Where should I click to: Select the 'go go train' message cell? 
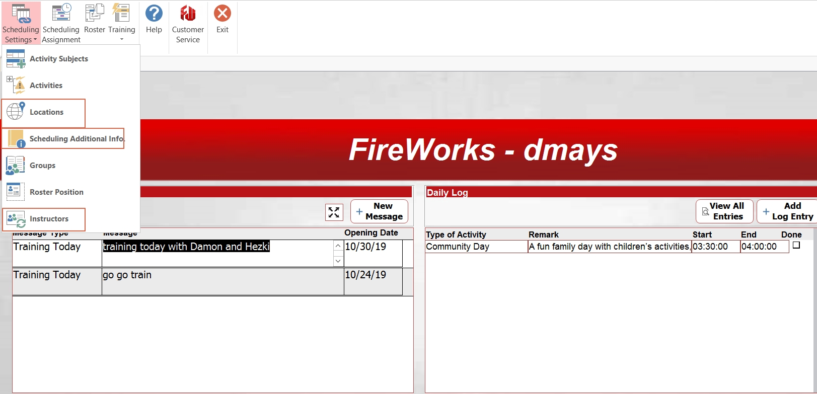point(223,281)
